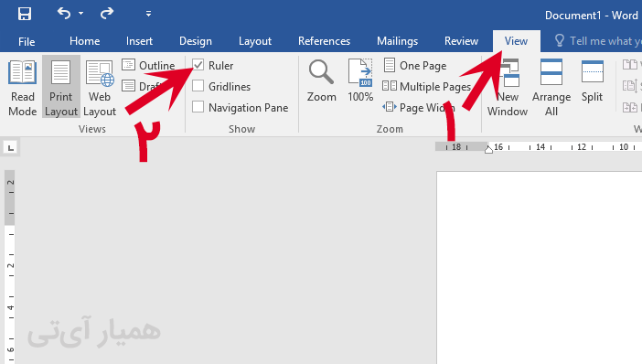Select the Layout ribbon tab
The image size is (642, 364).
pyautogui.click(x=254, y=41)
